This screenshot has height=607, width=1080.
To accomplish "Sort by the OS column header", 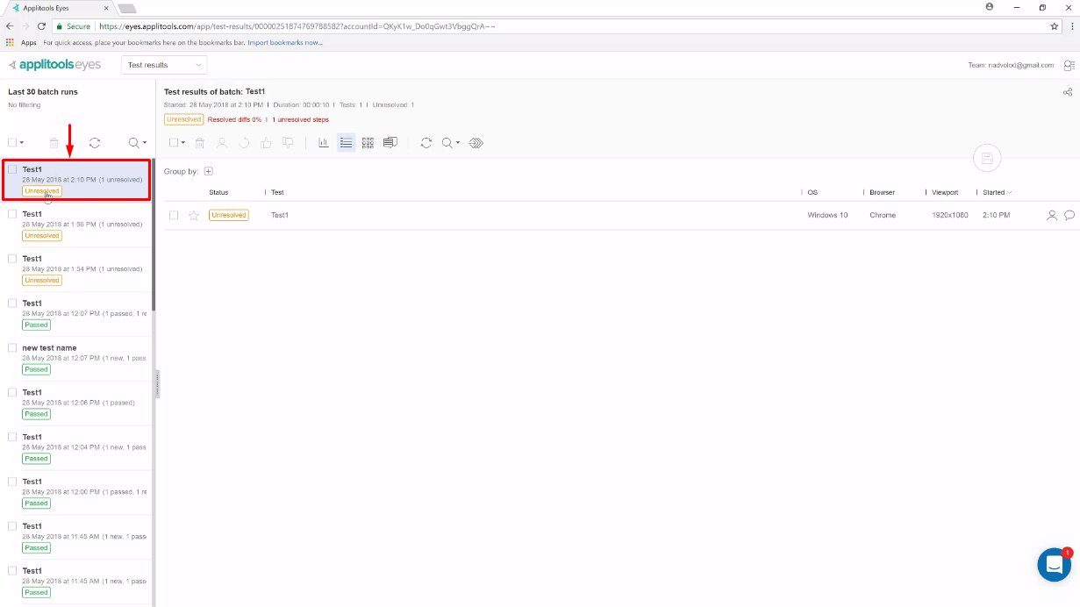I will 812,192.
